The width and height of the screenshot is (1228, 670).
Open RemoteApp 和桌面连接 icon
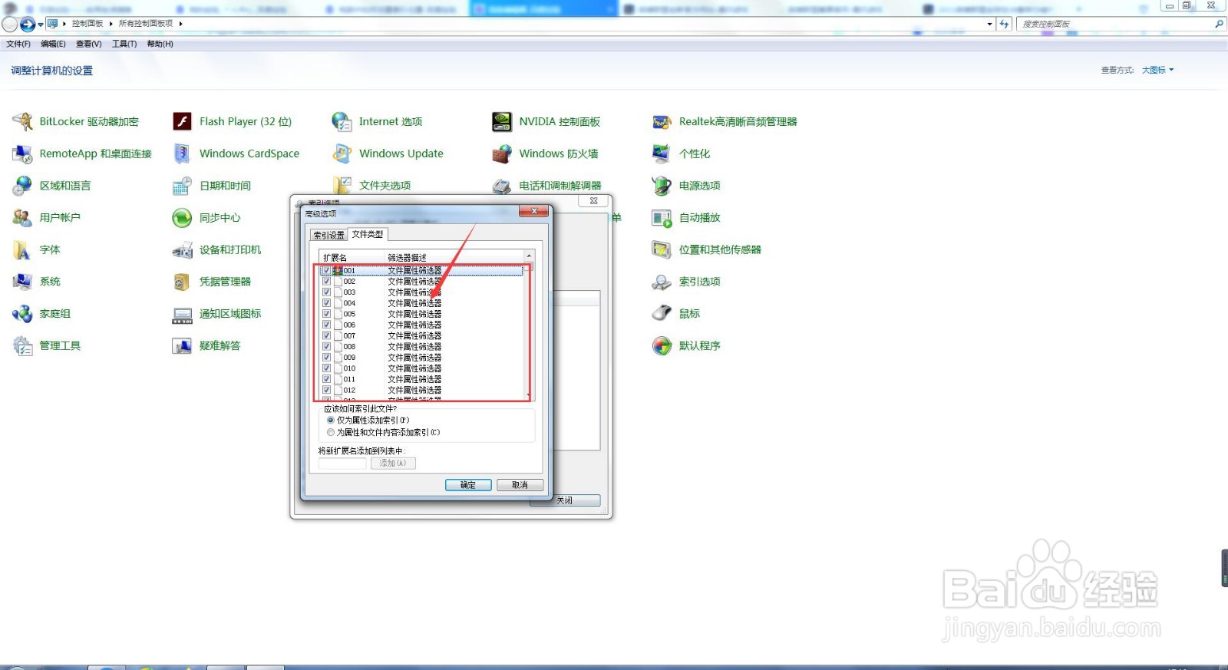tap(22, 153)
